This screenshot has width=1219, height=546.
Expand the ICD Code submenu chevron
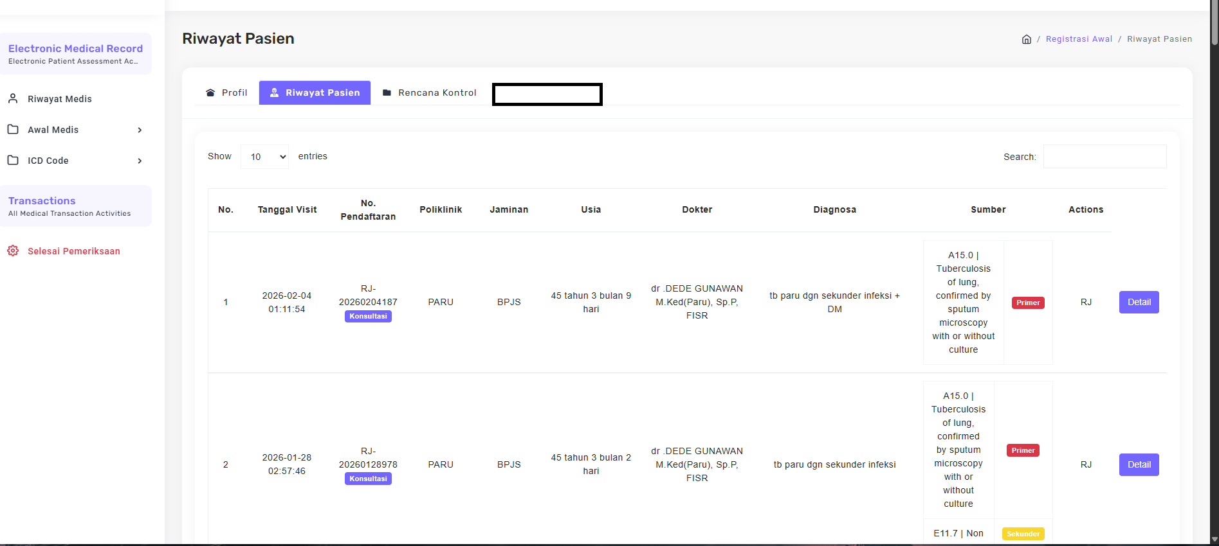[x=140, y=161]
